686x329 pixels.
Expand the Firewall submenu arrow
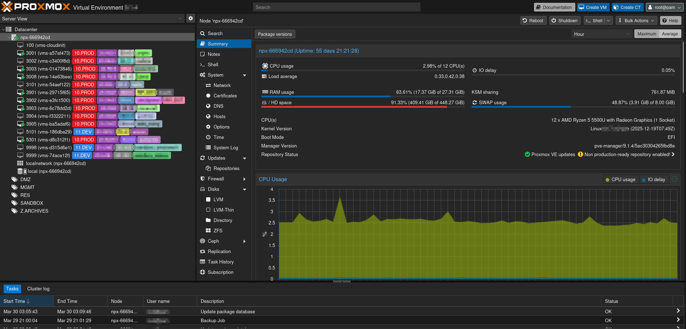(x=244, y=179)
